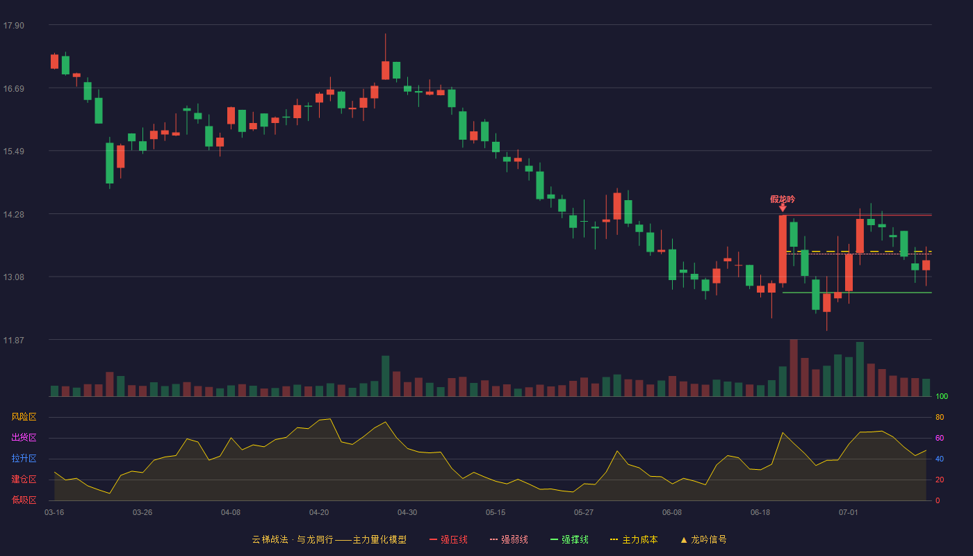
Task: Click the 04-08 date label
Action: point(231,512)
